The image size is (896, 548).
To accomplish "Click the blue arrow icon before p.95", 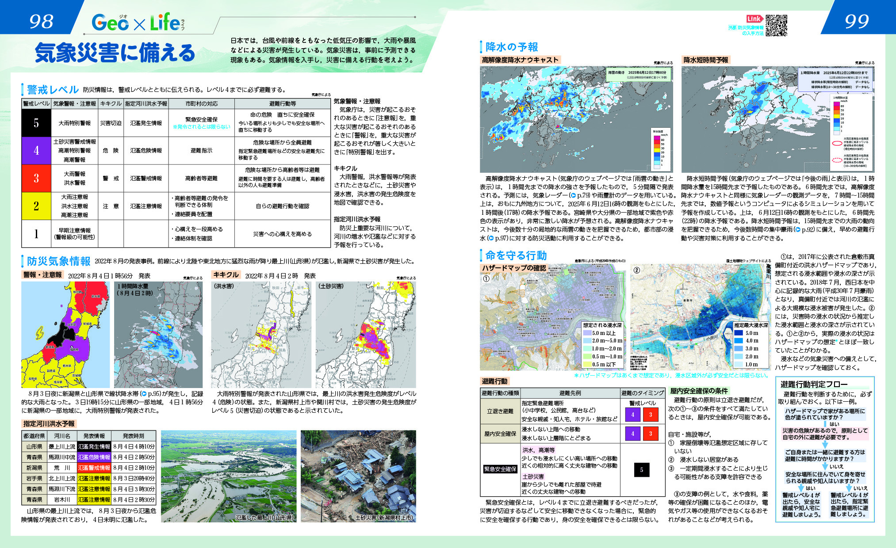I will [x=144, y=393].
